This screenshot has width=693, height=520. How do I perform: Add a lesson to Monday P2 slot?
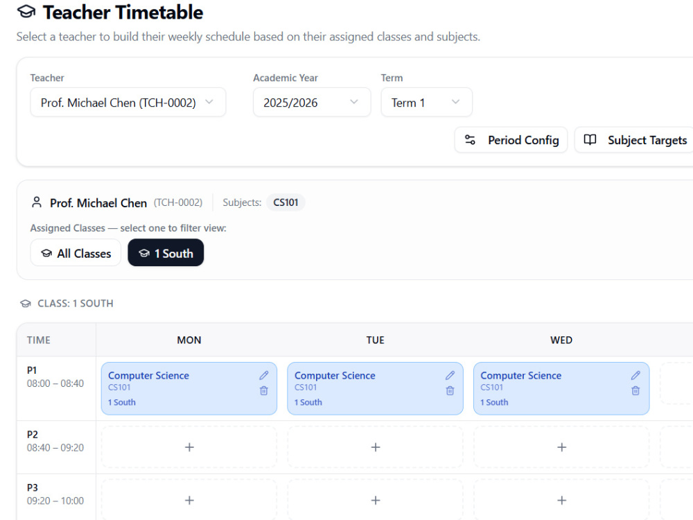189,447
